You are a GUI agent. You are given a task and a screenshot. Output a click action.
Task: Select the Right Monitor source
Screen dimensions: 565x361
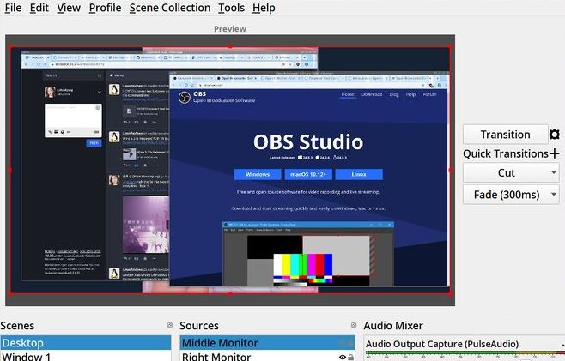click(267, 356)
